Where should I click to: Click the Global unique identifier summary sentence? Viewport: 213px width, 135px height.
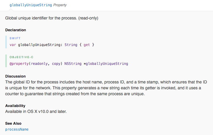click(52, 18)
